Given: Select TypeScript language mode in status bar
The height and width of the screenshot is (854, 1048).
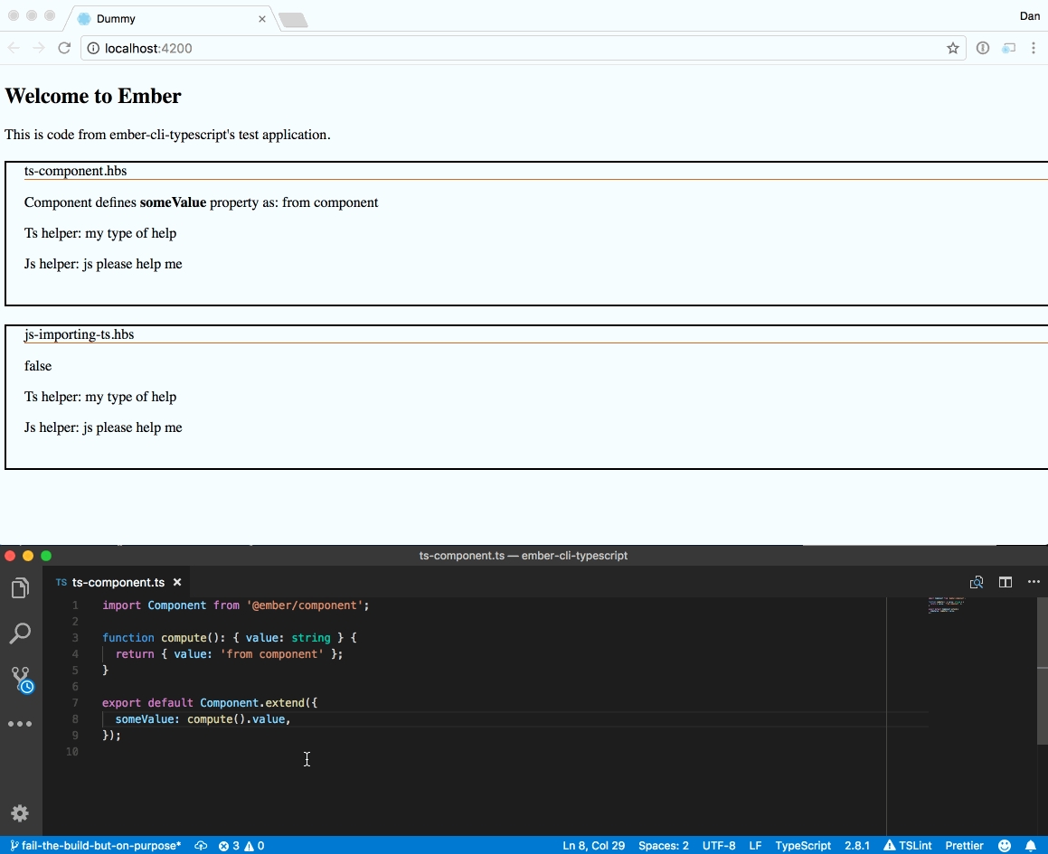Looking at the screenshot, I should click(x=802, y=846).
